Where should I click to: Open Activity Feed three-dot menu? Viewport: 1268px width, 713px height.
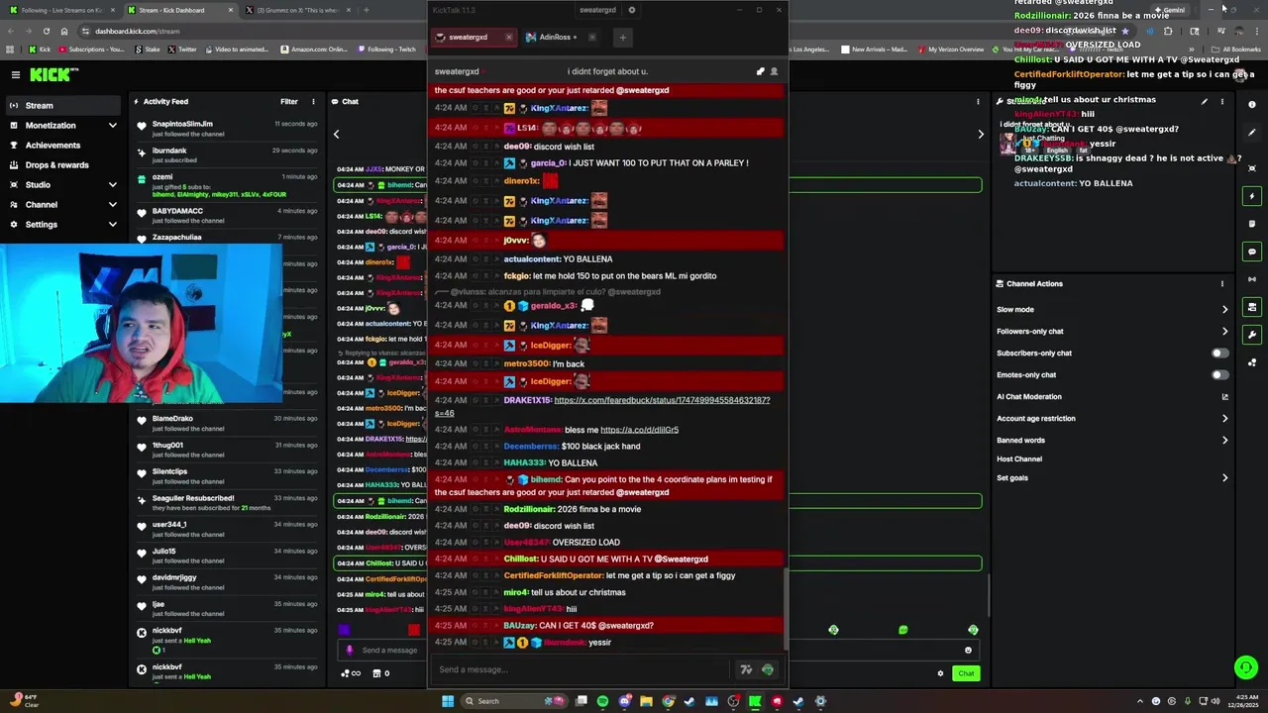point(313,101)
